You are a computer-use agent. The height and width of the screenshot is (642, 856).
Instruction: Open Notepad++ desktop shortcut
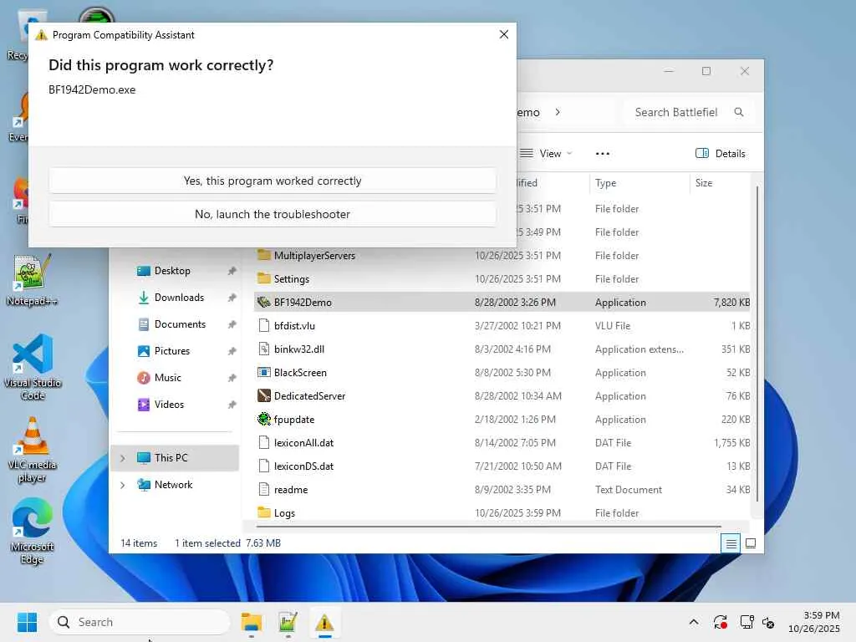coord(33,280)
